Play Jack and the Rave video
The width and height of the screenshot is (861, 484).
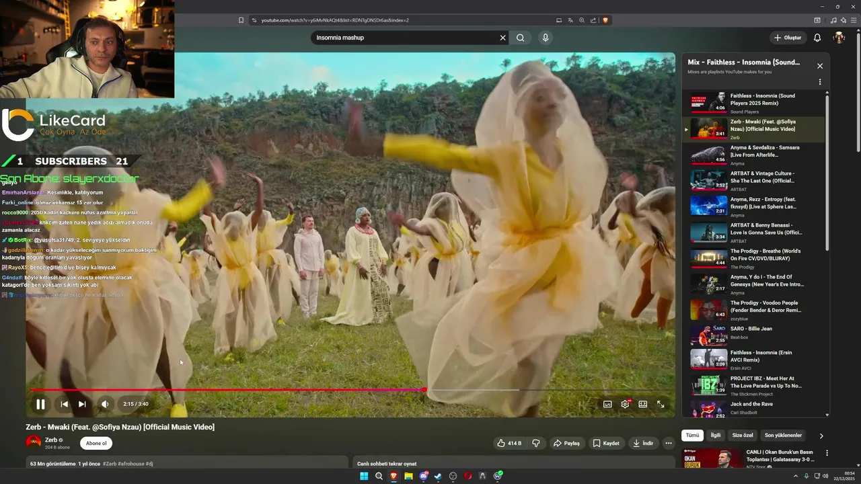(753, 409)
